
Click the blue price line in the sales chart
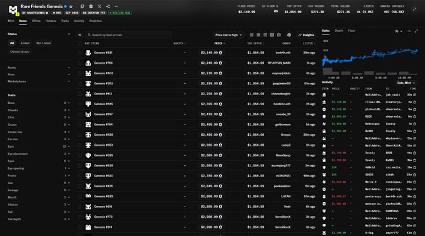[x=371, y=56]
